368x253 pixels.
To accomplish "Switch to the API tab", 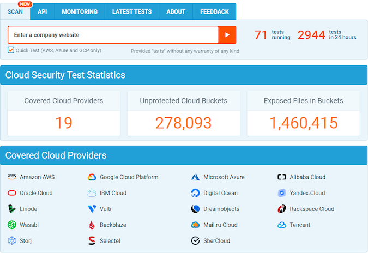I will pos(42,11).
